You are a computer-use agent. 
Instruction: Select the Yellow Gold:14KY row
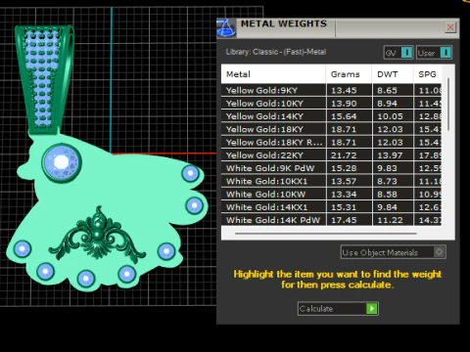click(x=331, y=116)
